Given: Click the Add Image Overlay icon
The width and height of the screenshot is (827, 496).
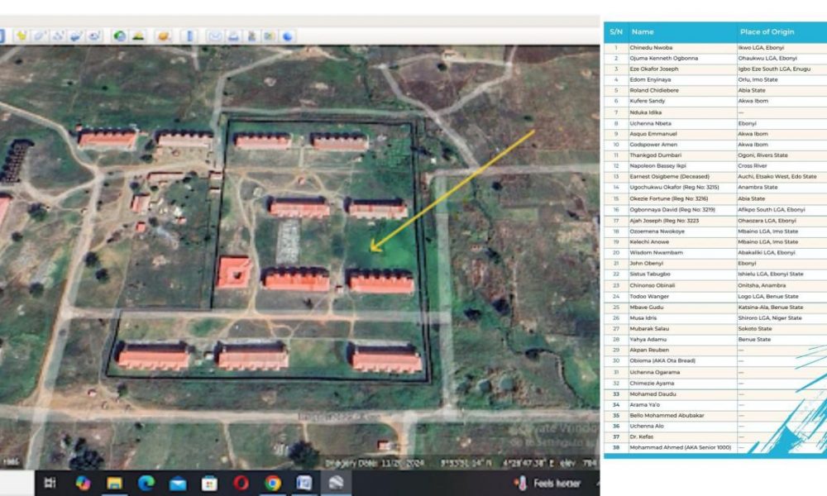Looking at the screenshot, I should coord(76,36).
